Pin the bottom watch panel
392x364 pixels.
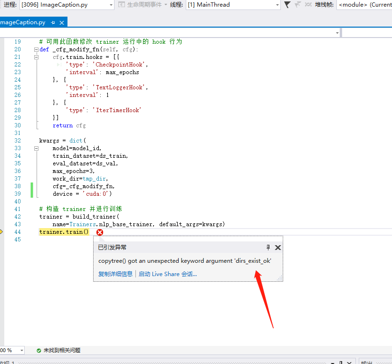(341, 363)
